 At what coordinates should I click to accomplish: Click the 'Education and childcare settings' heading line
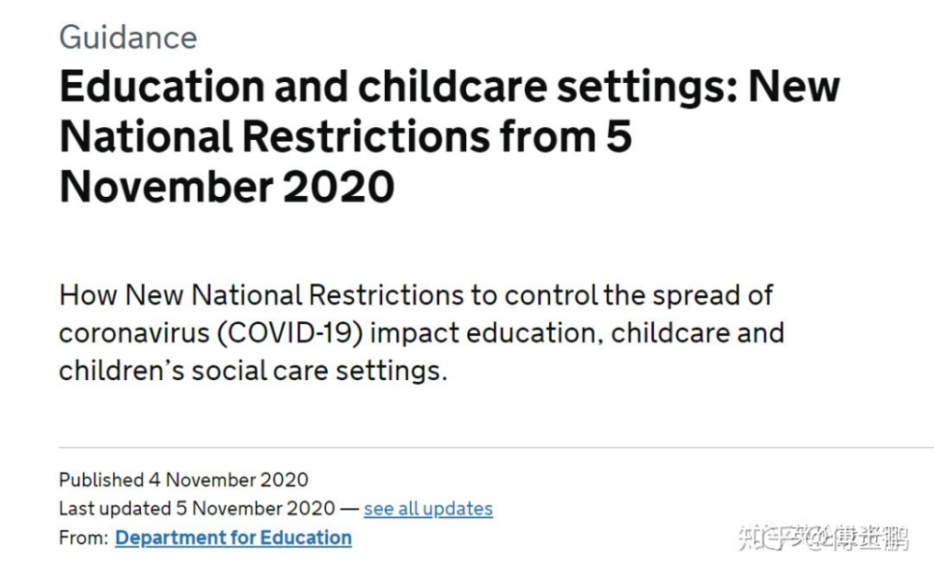(x=450, y=86)
